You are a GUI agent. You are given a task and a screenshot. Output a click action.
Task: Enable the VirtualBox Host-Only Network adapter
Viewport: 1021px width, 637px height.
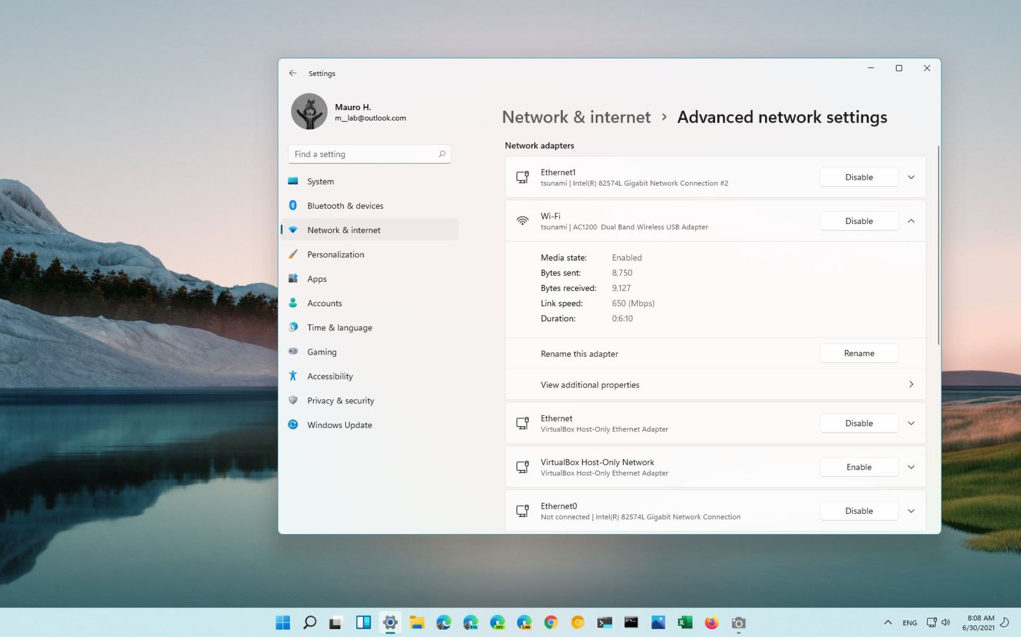(x=859, y=467)
